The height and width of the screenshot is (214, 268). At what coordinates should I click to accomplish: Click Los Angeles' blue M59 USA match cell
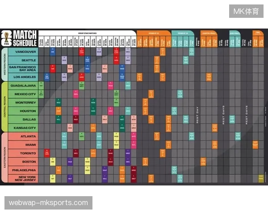(122, 77)
